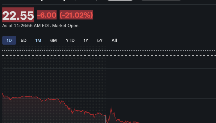Click the lower dashed reference line
The image size is (216, 123).
coord(108,56)
